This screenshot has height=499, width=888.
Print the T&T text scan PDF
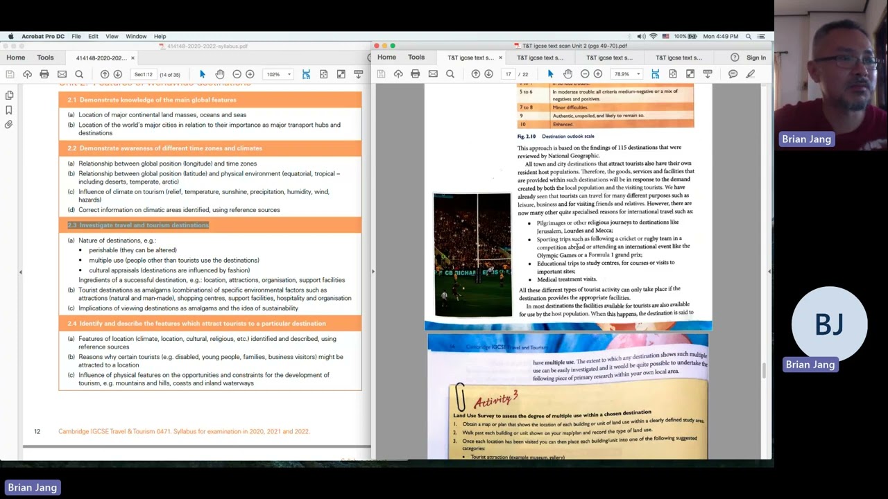click(416, 74)
